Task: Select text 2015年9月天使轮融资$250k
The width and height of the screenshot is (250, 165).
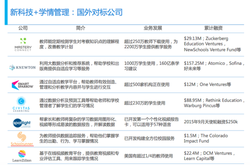Action: coord(211,122)
